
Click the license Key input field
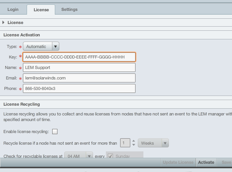click(x=79, y=57)
